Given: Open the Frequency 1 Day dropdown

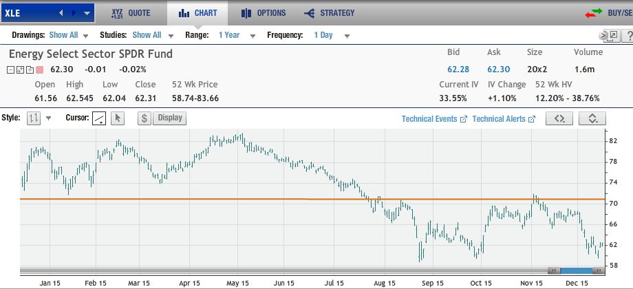Looking at the screenshot, I should (332, 35).
